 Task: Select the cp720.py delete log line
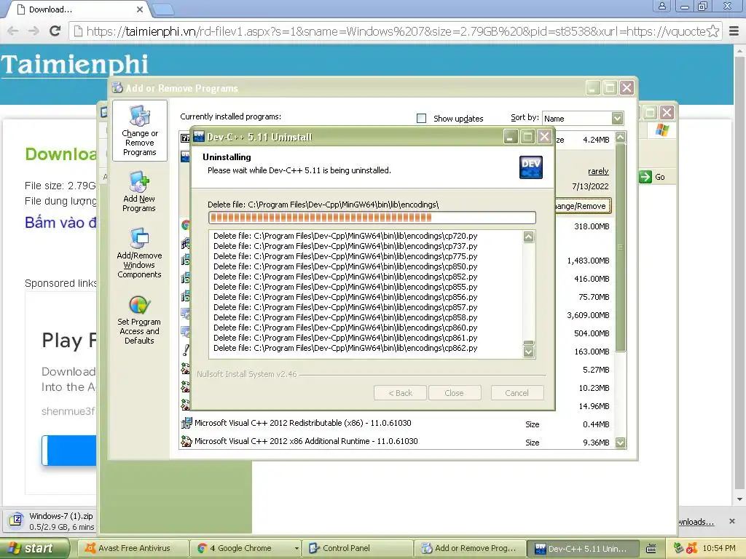coord(345,236)
